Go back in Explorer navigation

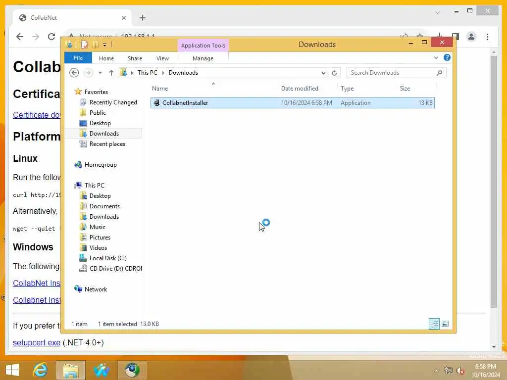pos(74,73)
